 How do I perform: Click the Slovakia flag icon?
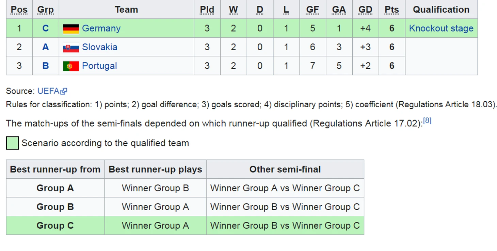pos(71,47)
